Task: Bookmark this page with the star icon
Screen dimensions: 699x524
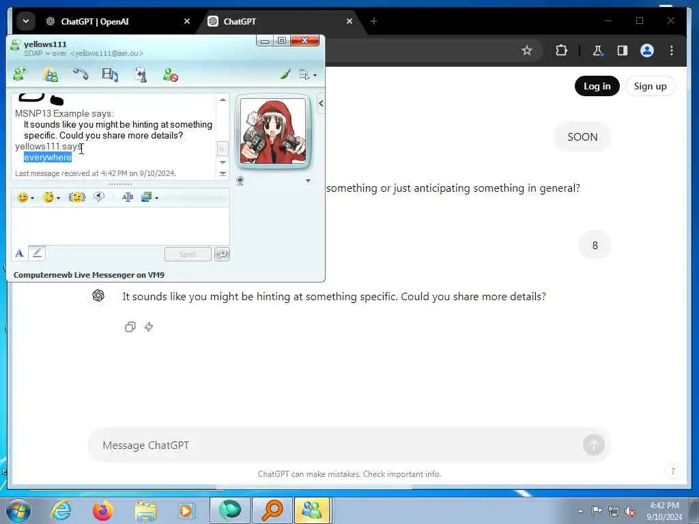Action: pyautogui.click(x=527, y=50)
